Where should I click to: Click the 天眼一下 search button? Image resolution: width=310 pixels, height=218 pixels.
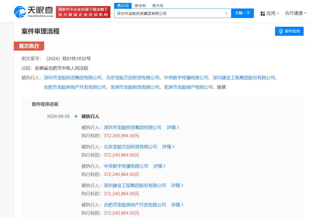pos(242,13)
